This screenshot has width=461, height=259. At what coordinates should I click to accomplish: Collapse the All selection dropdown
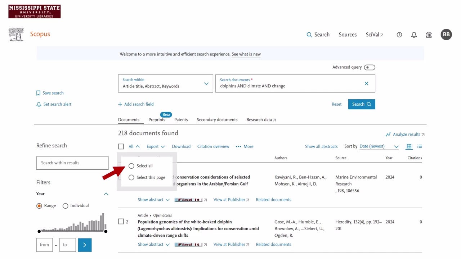coord(134,146)
